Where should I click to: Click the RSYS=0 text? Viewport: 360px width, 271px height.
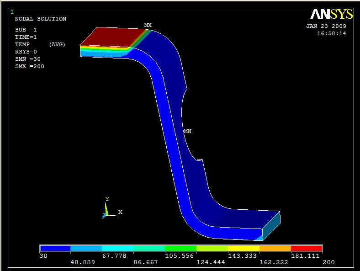coord(26,52)
